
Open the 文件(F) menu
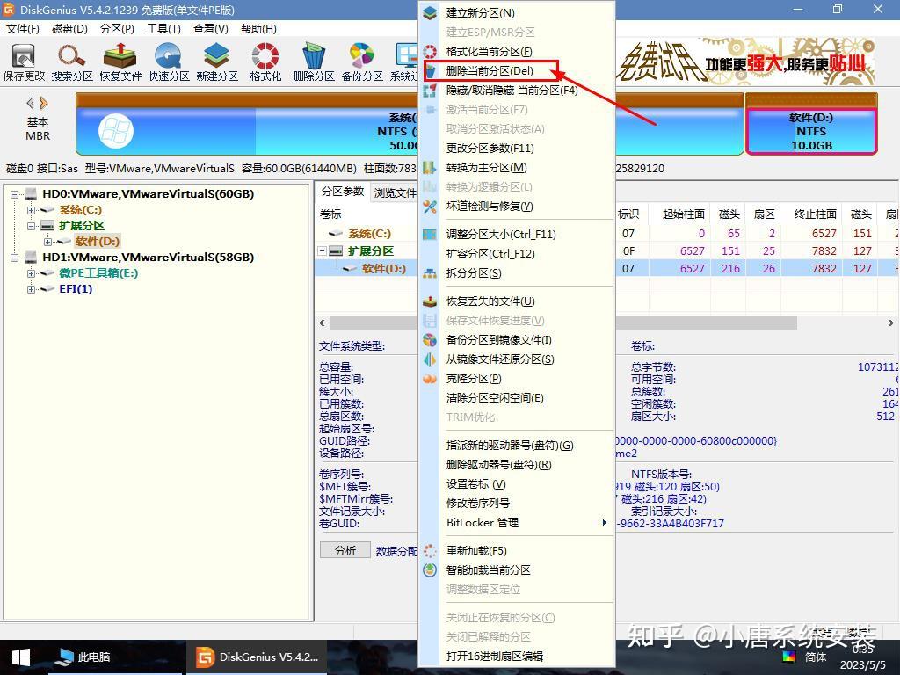(22, 29)
